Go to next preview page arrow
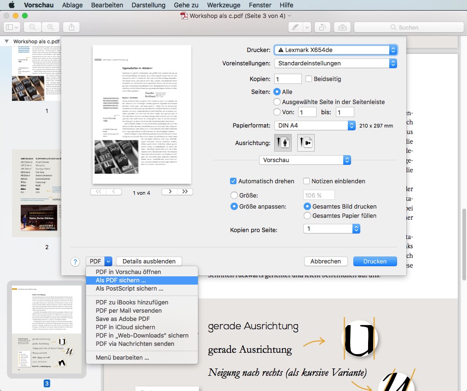The image size is (467, 391). click(170, 192)
